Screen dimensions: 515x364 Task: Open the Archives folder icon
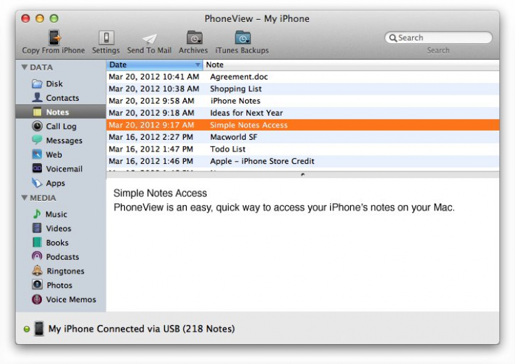[x=194, y=38]
